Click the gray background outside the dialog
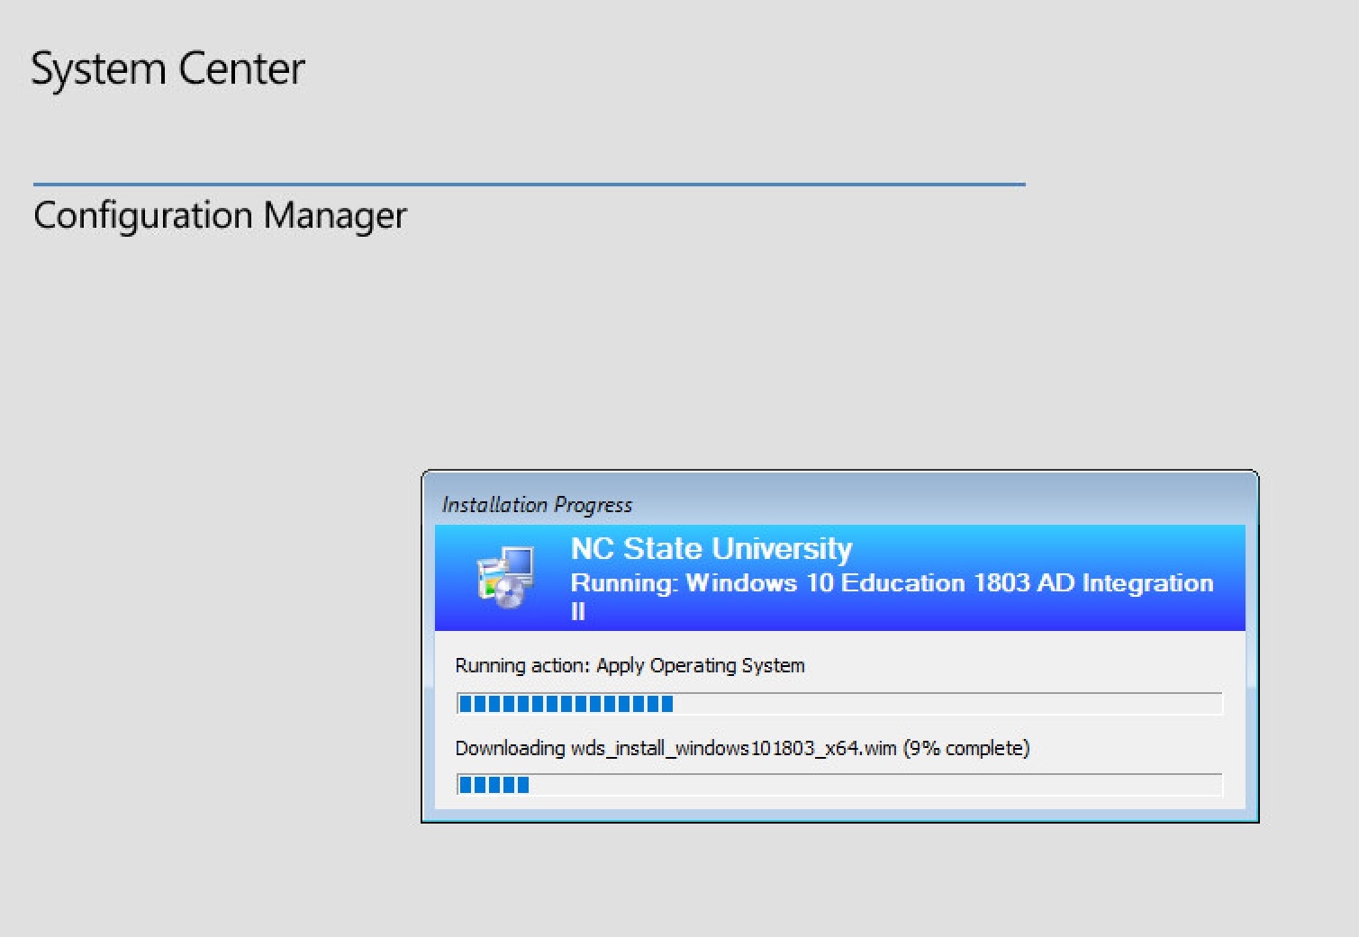 (x=180, y=540)
